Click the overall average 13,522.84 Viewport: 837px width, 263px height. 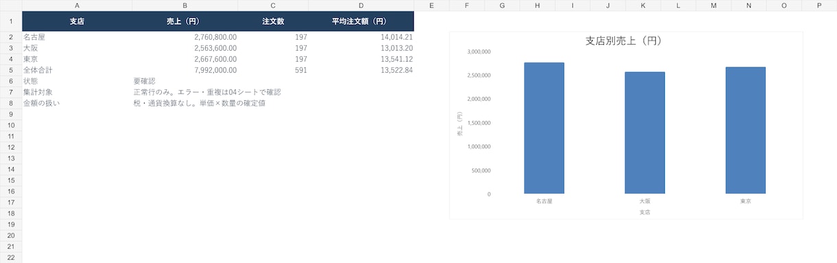tap(362, 70)
